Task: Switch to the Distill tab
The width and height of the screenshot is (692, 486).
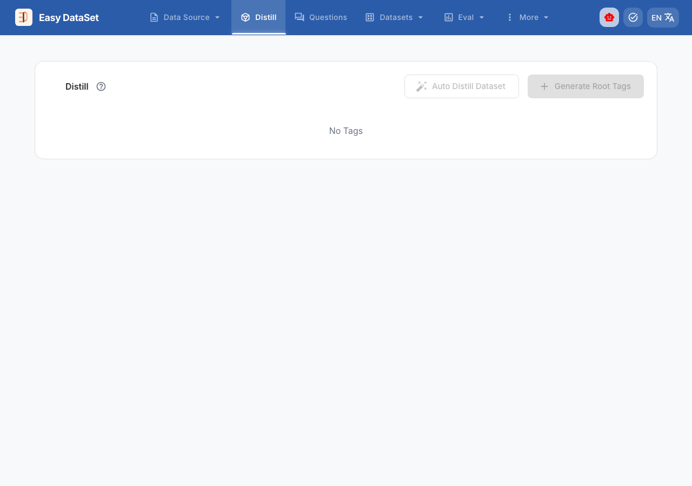Action: pos(258,17)
